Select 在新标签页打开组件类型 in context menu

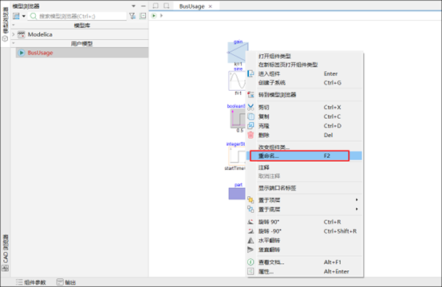(x=288, y=65)
